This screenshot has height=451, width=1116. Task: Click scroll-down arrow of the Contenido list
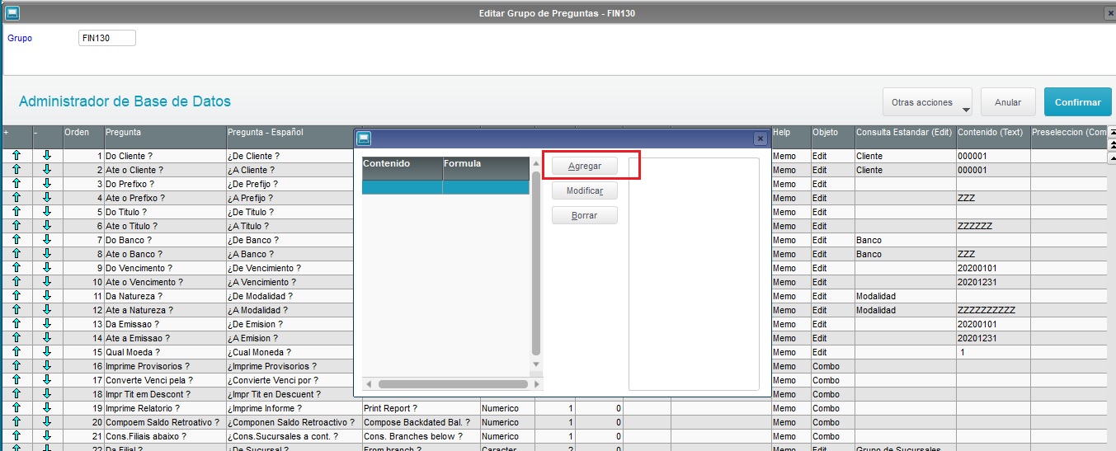coord(536,364)
